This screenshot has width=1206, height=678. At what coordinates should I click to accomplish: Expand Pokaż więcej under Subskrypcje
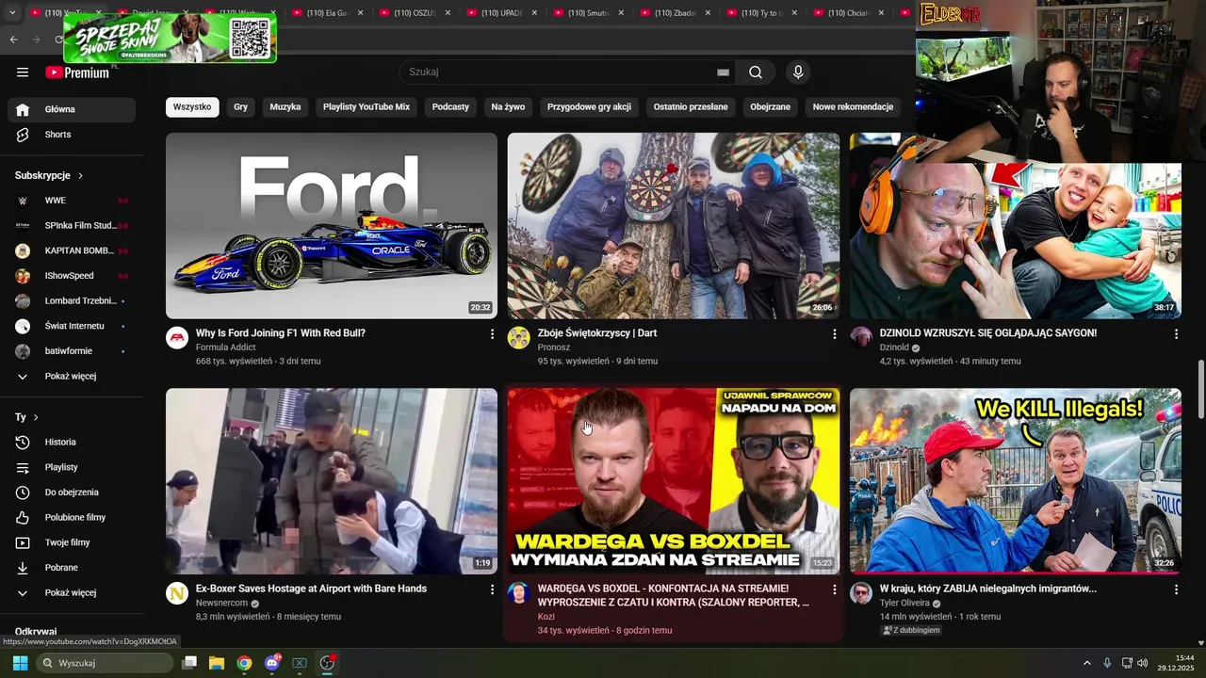(x=72, y=377)
